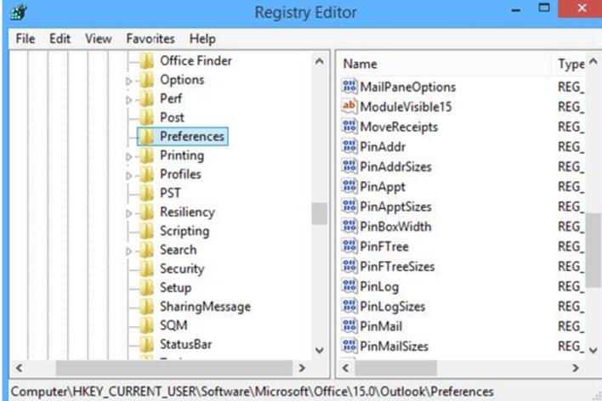Click the PinLog value icon
602x401 pixels.
pos(349,286)
